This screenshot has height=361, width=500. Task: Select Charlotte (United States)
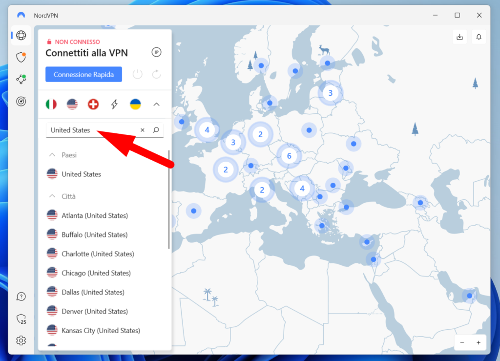tap(105, 254)
